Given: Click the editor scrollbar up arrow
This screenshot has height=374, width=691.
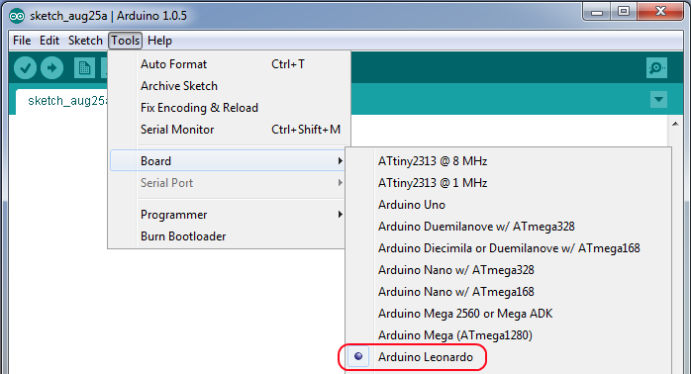Looking at the screenshot, I should tap(675, 125).
